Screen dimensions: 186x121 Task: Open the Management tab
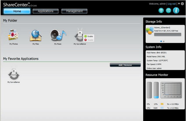pyautogui.click(x=74, y=11)
